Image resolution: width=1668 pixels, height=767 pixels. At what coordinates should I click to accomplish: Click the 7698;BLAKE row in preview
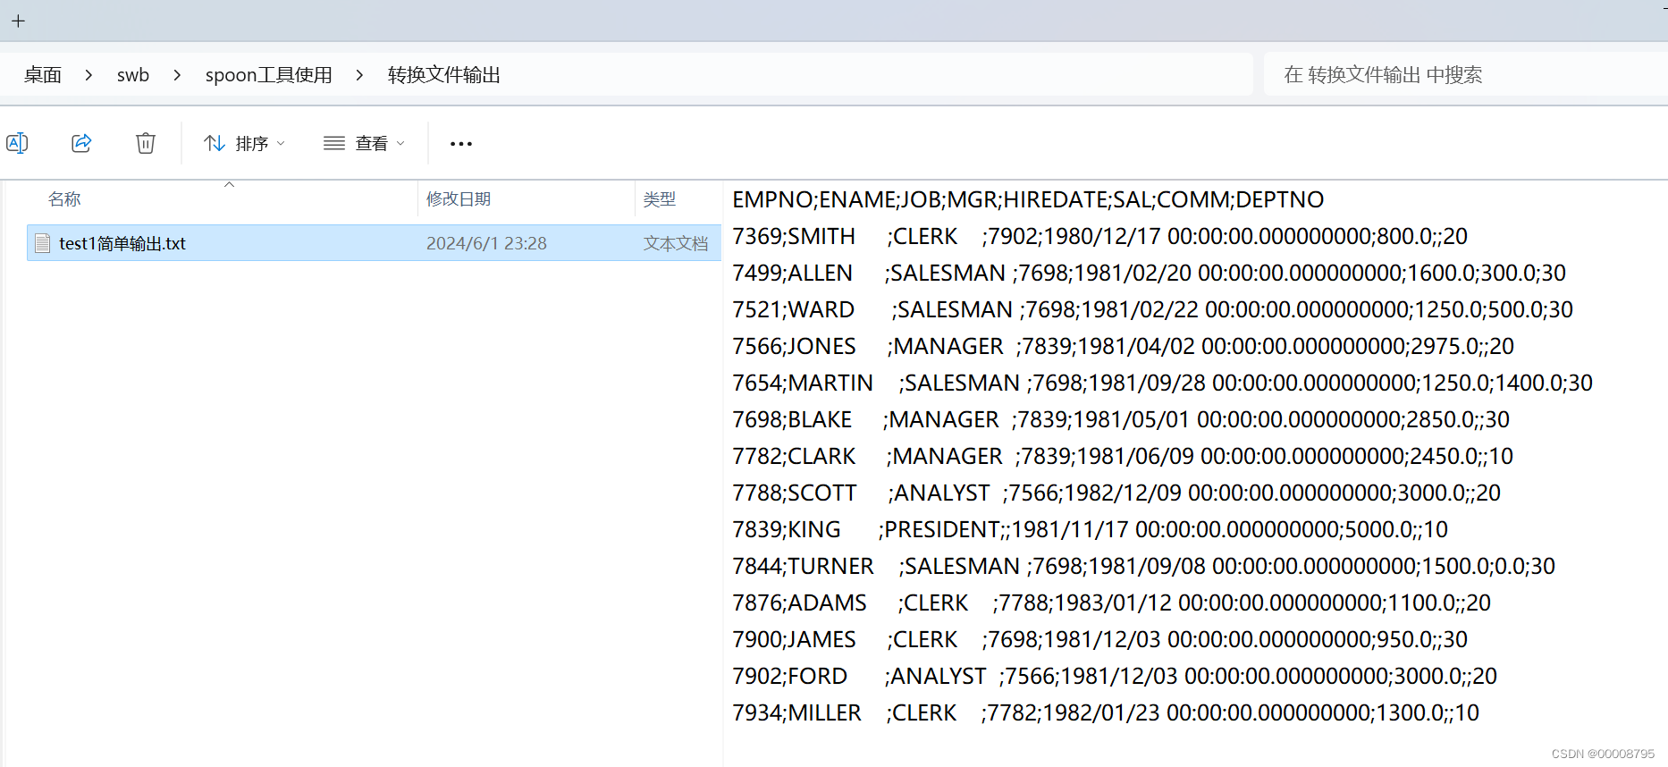click(x=1121, y=419)
